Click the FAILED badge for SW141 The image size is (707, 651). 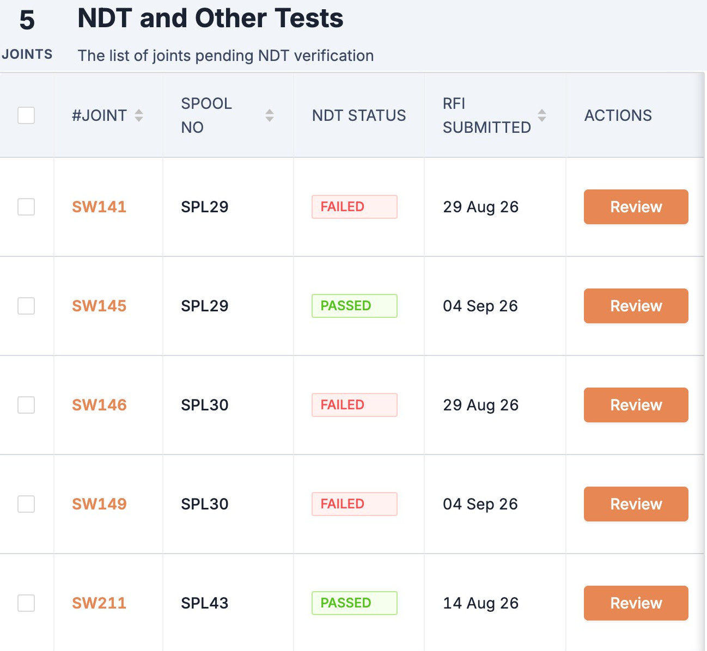tap(355, 207)
